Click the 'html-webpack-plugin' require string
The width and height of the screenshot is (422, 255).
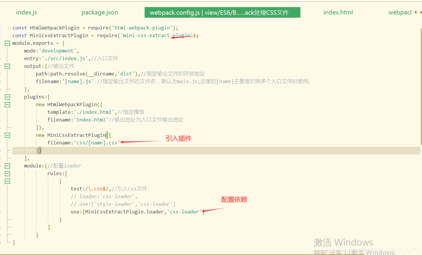coord(142,28)
